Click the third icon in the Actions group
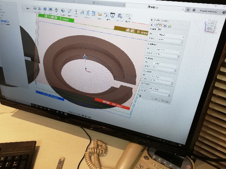 tap(93, 13)
